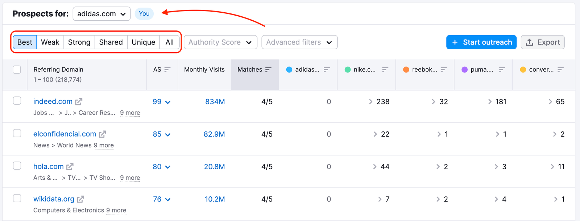Click the upload icon on the Export button
Viewport: 580px width, 221px height.
pos(530,42)
